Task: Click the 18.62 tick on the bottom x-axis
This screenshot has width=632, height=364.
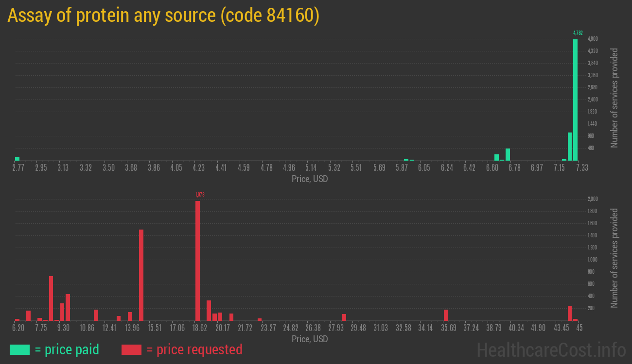Action: [x=200, y=328]
